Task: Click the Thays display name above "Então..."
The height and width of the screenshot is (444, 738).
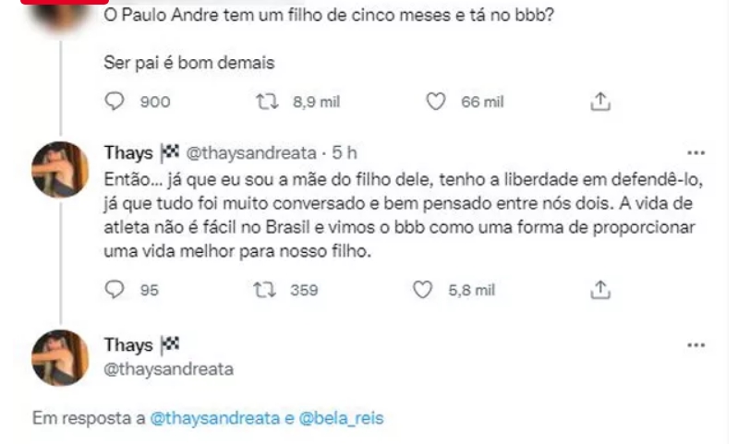Action: pos(129,153)
